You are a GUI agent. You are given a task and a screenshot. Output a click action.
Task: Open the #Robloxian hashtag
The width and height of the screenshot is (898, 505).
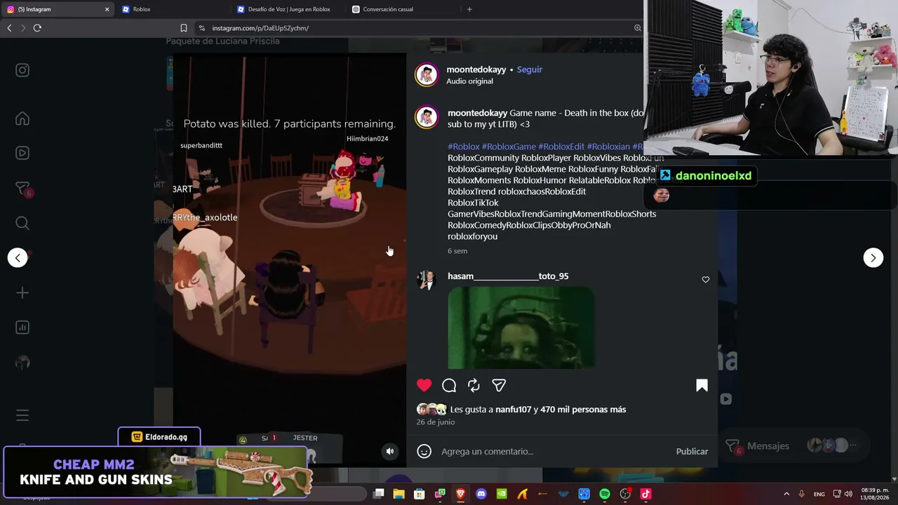coord(608,147)
